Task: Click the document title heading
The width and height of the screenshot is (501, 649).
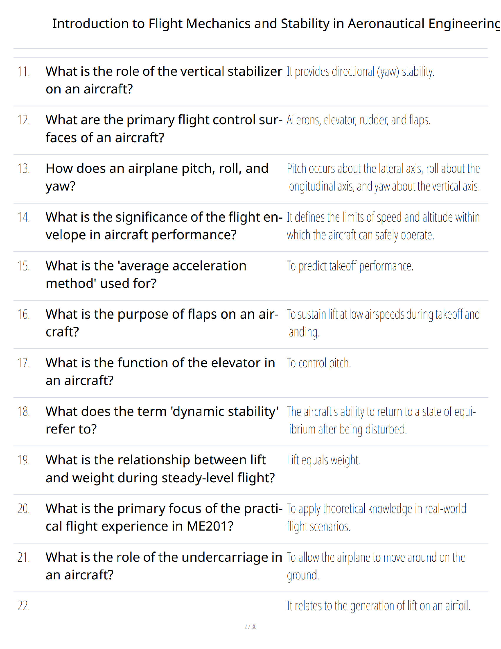Action: coord(276,24)
